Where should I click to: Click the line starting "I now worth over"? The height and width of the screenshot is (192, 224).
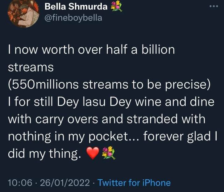click(91, 50)
